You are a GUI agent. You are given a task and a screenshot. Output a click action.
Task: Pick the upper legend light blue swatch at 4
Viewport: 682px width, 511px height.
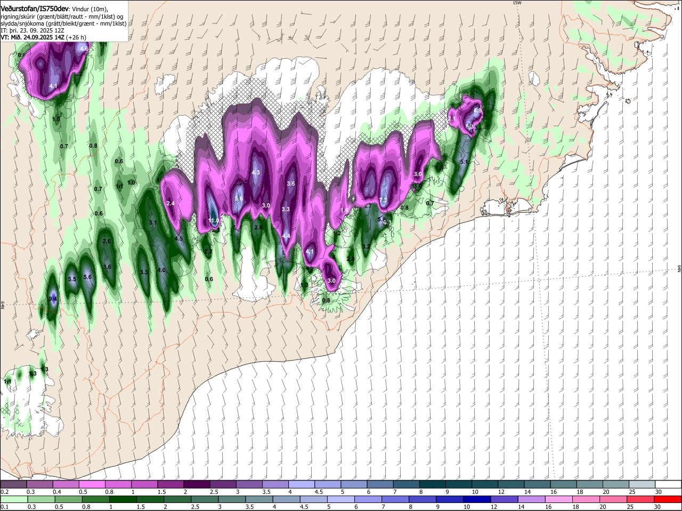pyautogui.click(x=301, y=484)
